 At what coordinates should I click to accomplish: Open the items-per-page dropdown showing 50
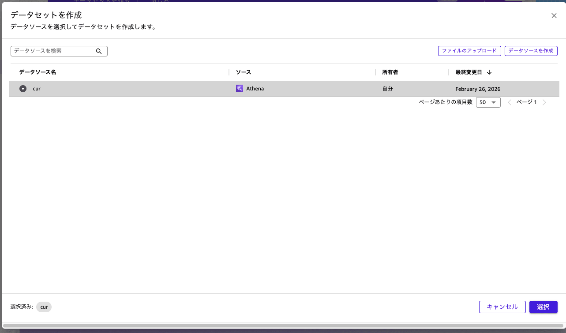coord(488,102)
